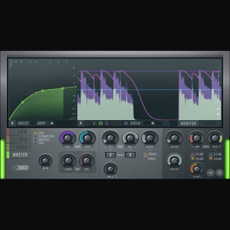The height and width of the screenshot is (230, 230).
Task: Select the COMP OFF band mode
Action: (x=45, y=136)
